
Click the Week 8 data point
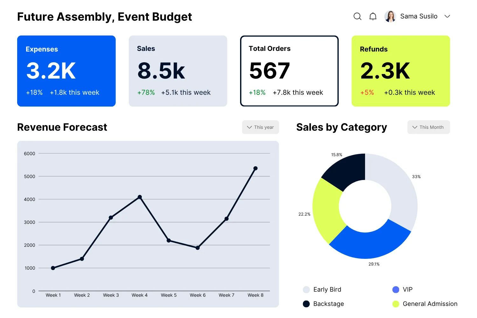click(255, 168)
